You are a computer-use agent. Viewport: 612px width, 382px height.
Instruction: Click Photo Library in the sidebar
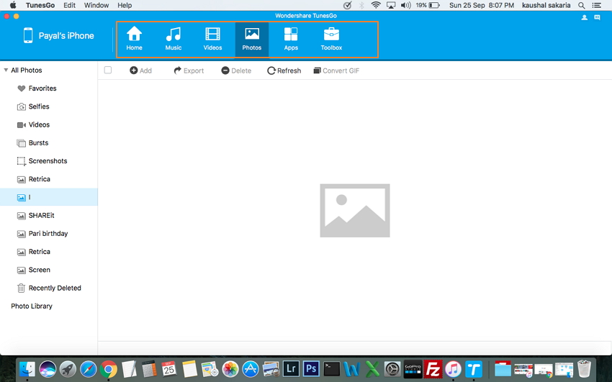pyautogui.click(x=32, y=306)
